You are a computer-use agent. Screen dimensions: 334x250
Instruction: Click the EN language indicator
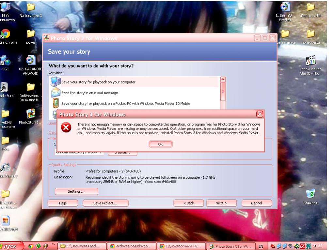tap(261, 246)
